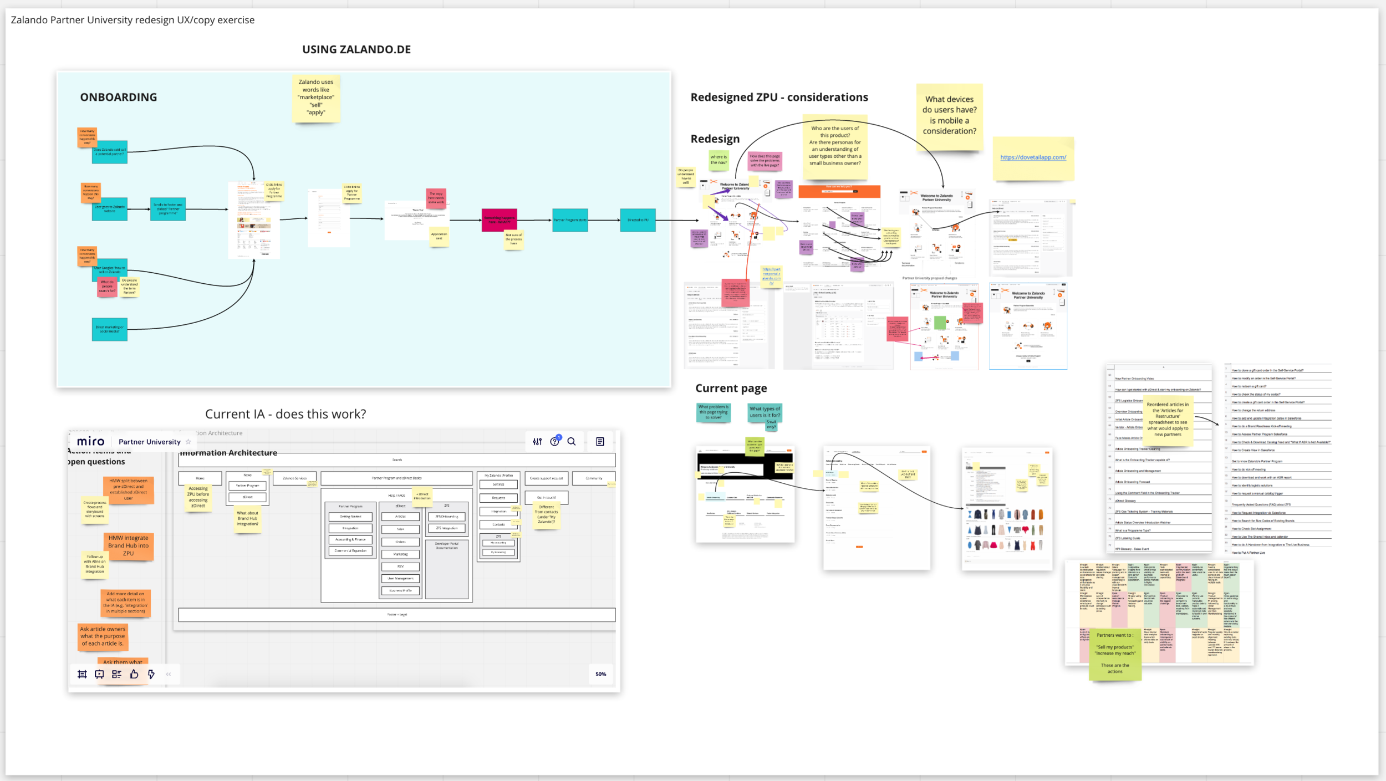Select the 'Who are the users of this product?' sticky

point(835,147)
